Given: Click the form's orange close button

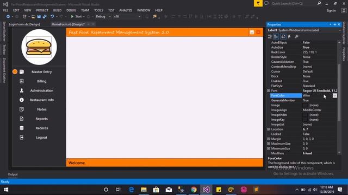Looking at the screenshot, I should pyautogui.click(x=258, y=32).
